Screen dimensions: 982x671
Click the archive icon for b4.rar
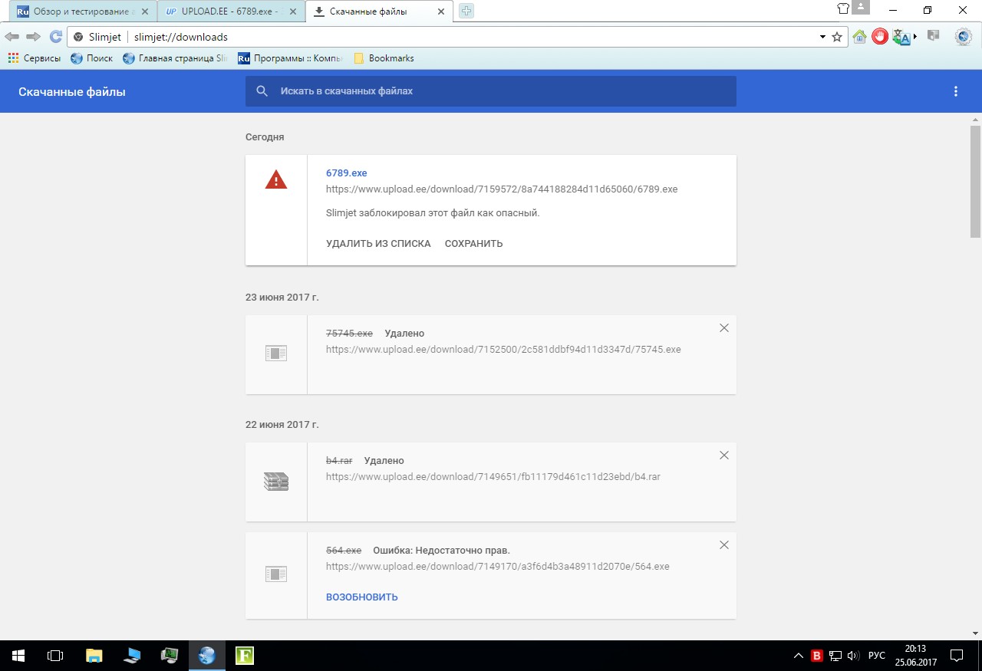(x=276, y=482)
